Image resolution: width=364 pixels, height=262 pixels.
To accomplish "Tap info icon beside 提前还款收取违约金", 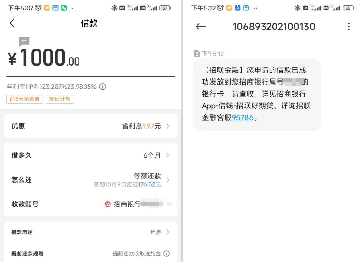I will coord(167,253).
